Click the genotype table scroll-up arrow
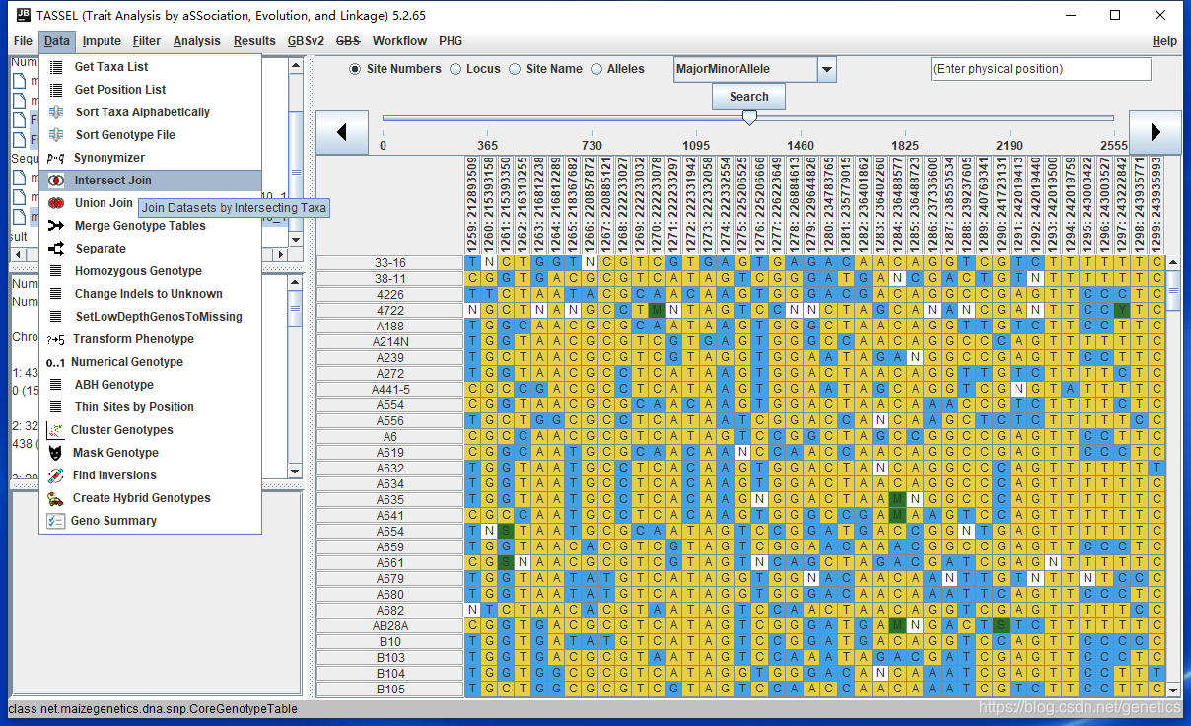 pos(1173,262)
